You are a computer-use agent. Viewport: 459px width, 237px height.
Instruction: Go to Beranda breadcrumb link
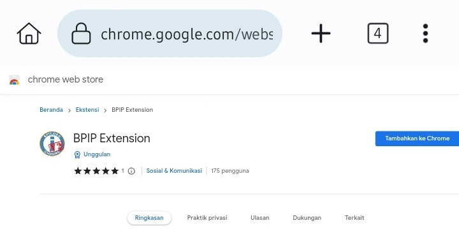51,110
